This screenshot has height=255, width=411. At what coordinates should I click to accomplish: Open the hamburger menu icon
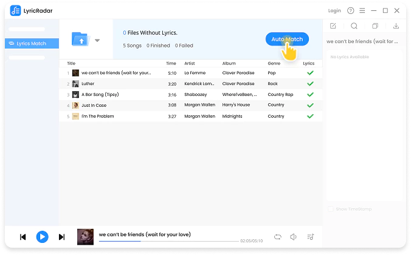362,11
